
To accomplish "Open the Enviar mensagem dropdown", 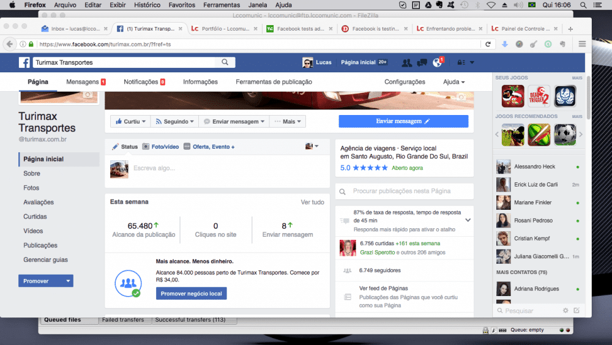I will (x=234, y=121).
